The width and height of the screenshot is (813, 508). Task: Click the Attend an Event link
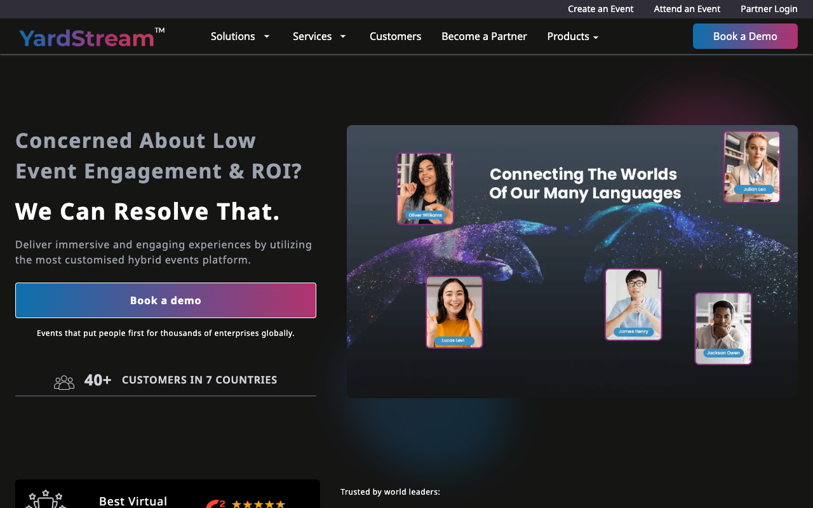click(687, 9)
